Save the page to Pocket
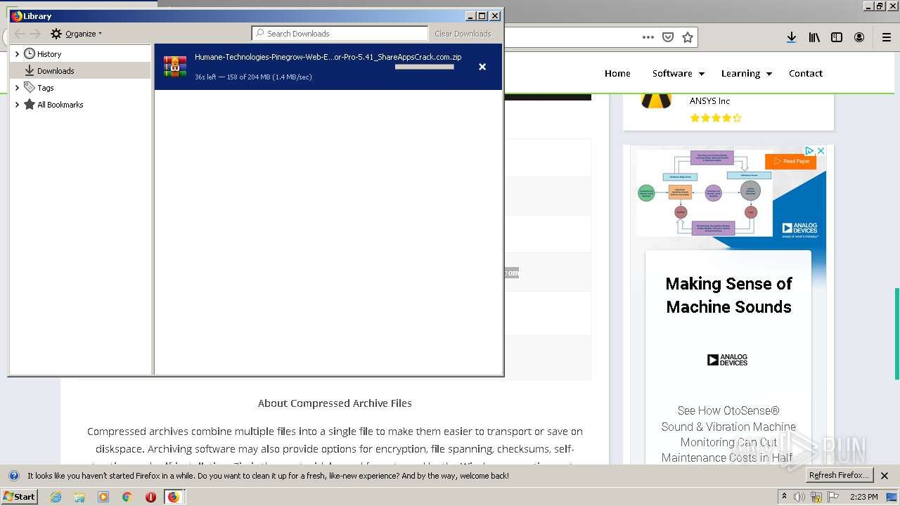This screenshot has width=900, height=506. pos(668,37)
